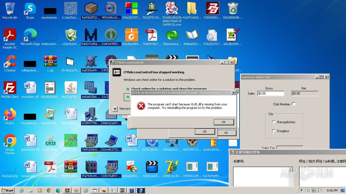Select the gearstores.rtf document icon
346x194 pixels.
tap(30, 143)
